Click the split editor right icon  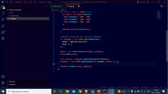click(161, 6)
